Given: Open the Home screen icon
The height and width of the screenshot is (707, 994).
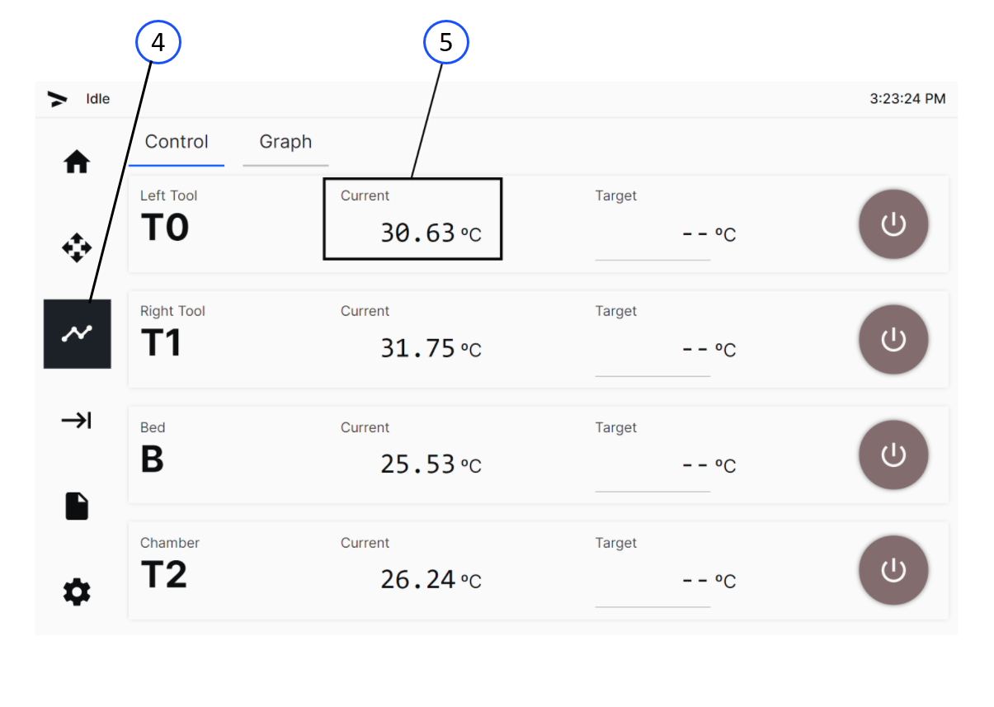Looking at the screenshot, I should (x=77, y=163).
